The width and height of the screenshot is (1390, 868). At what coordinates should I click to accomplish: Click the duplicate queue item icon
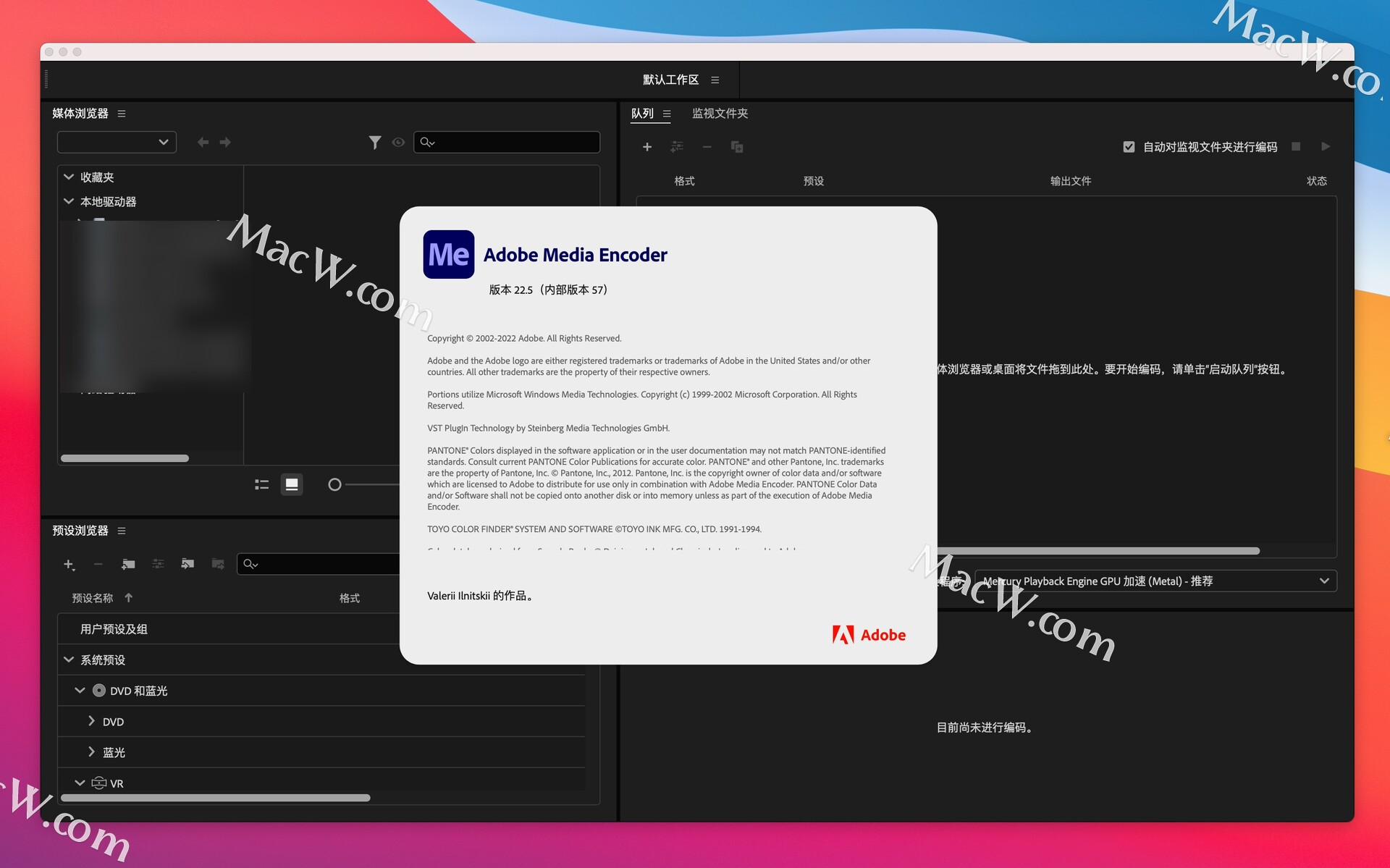point(737,147)
